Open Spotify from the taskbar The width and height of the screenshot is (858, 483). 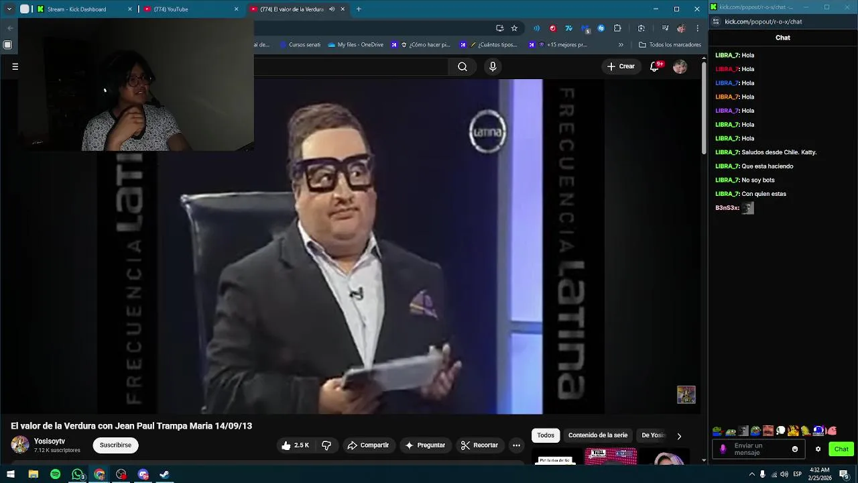tap(56, 474)
